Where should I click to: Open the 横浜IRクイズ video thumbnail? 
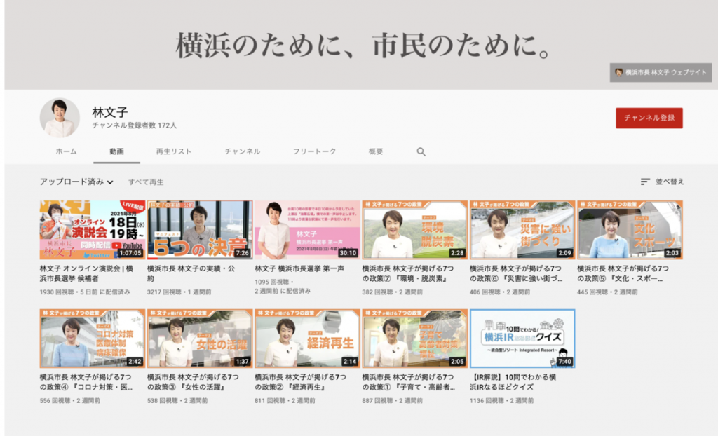click(522, 339)
